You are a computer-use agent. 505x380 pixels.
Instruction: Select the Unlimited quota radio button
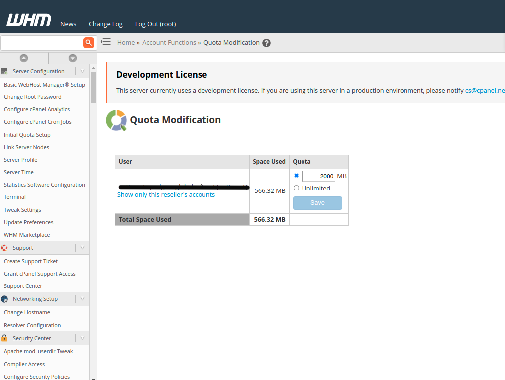(x=297, y=188)
